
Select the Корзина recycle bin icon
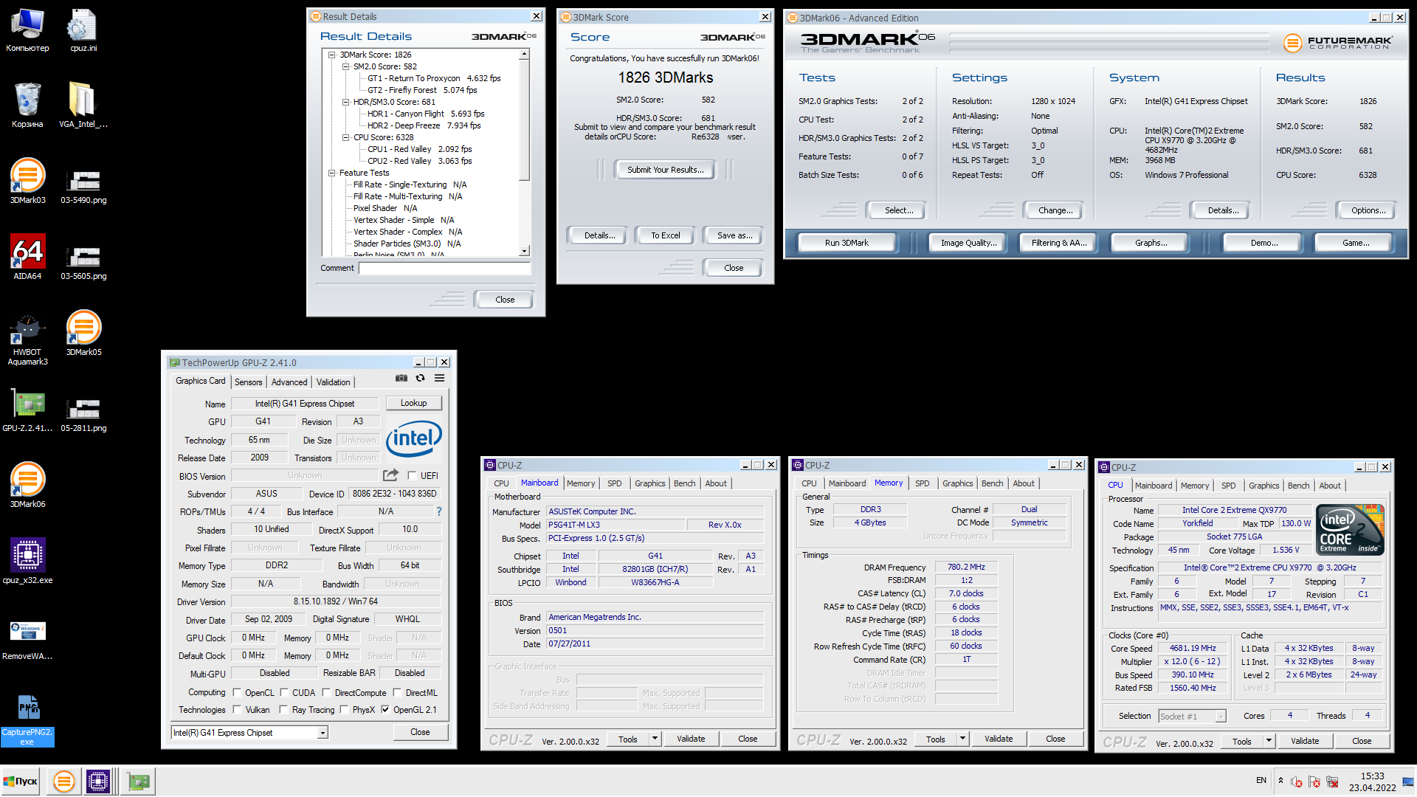[27, 105]
